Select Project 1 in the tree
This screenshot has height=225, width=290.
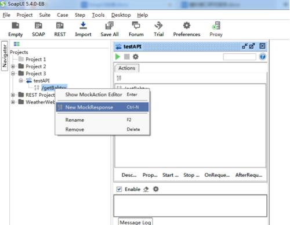point(36,59)
